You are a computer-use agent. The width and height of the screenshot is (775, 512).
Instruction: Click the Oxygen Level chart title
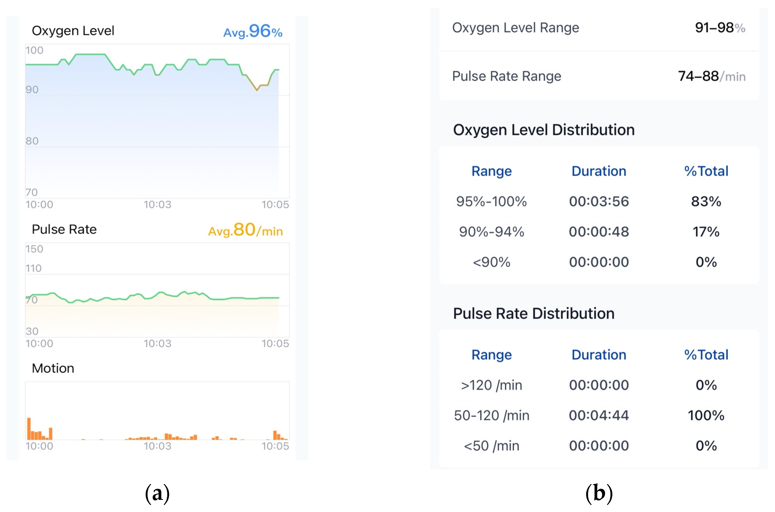73,31
